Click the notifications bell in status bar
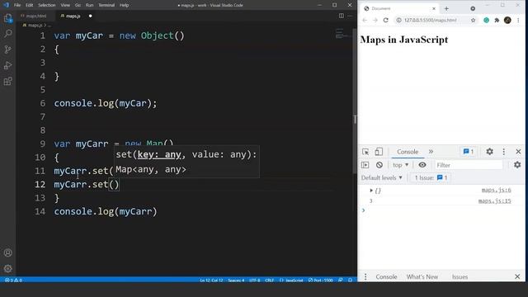 click(350, 280)
